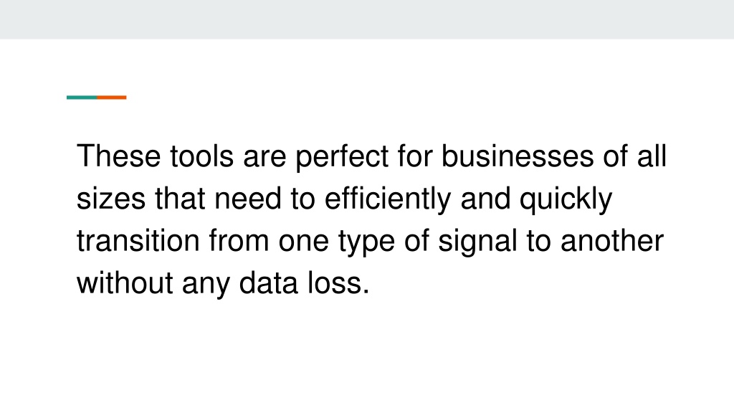The height and width of the screenshot is (413, 734).
Task: Click the word "transition" in third line
Action: pyautogui.click(x=138, y=241)
